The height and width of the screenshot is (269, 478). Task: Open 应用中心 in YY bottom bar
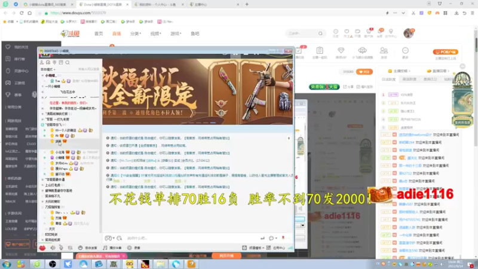point(276,248)
